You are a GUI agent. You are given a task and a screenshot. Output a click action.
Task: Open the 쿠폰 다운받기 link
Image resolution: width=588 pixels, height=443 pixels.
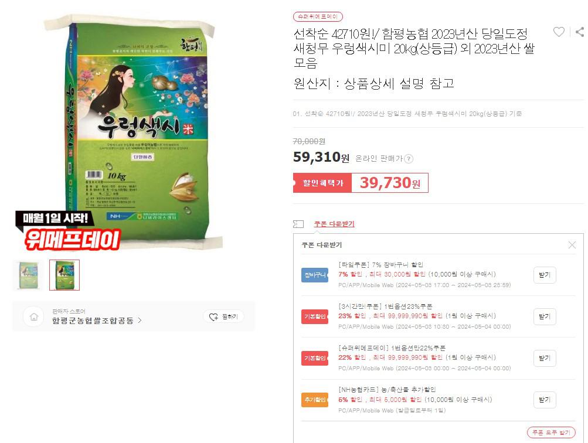click(x=334, y=224)
